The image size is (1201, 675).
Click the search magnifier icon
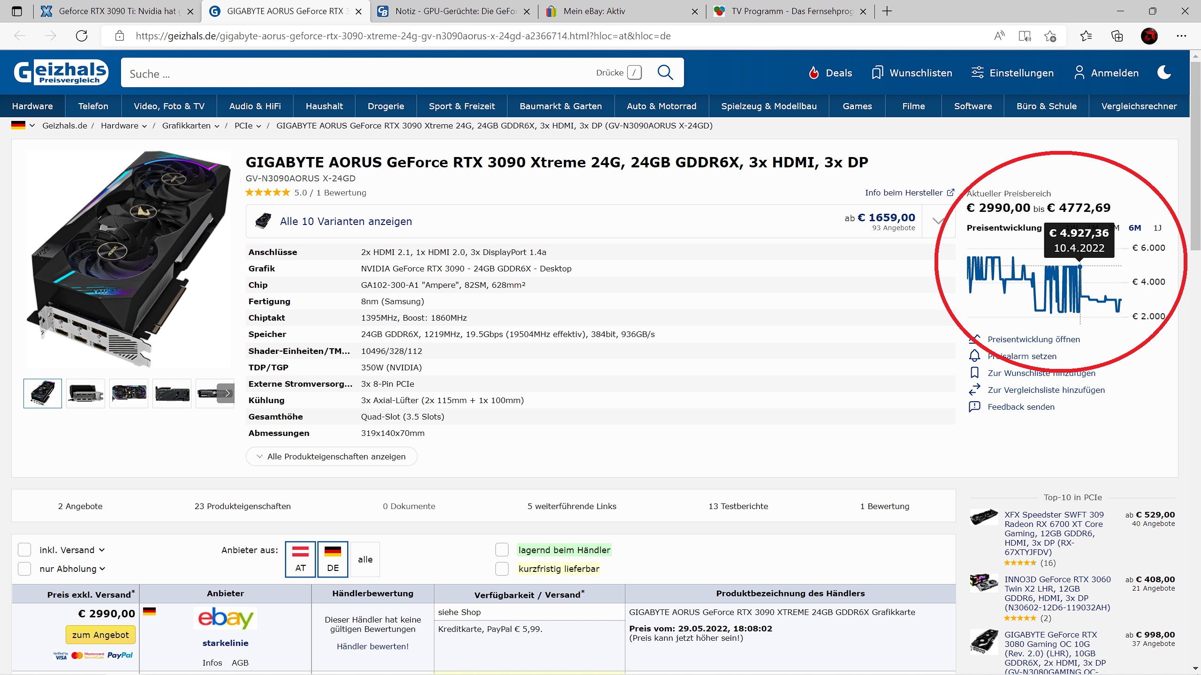(665, 73)
